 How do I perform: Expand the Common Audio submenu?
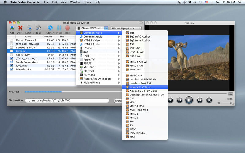click(x=99, y=36)
